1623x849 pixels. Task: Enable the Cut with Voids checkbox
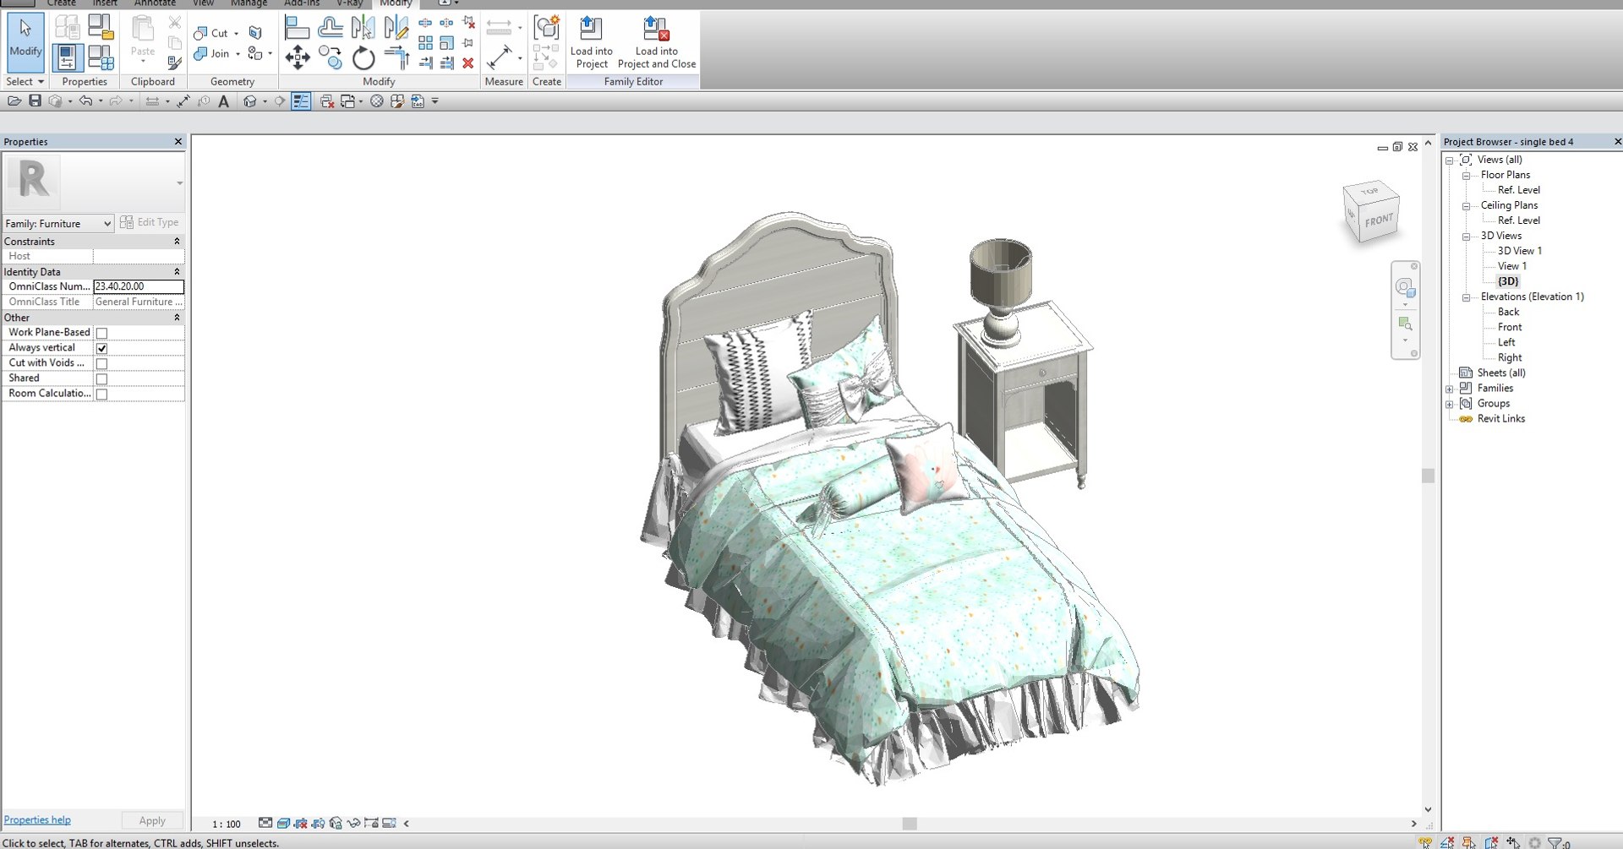click(101, 363)
